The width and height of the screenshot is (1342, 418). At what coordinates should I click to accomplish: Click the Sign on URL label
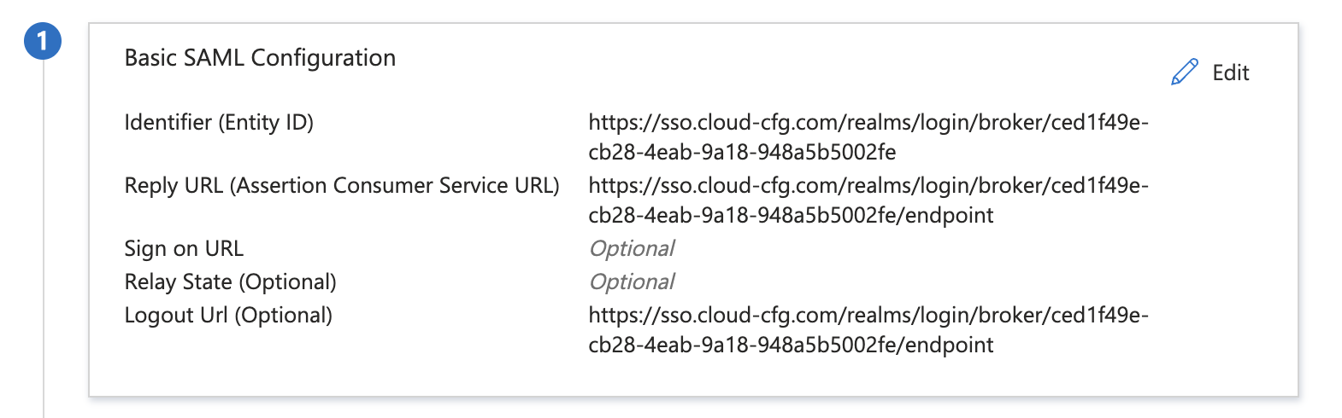click(184, 248)
